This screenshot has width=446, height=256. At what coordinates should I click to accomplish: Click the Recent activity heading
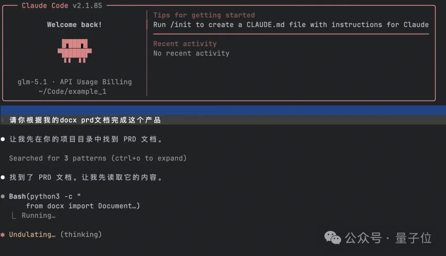[185, 44]
